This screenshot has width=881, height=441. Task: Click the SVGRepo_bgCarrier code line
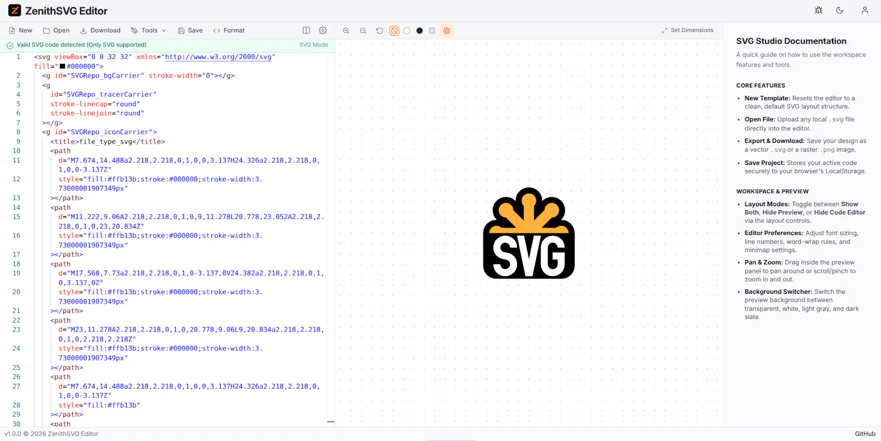pyautogui.click(x=138, y=76)
